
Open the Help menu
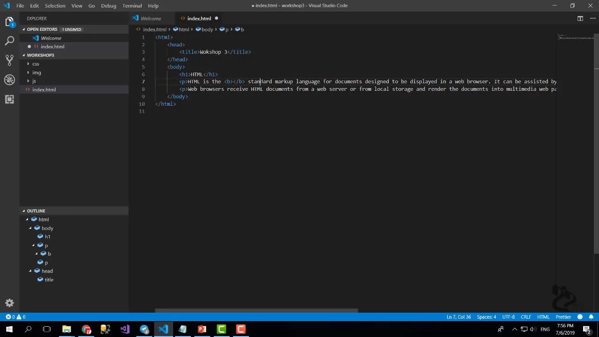pyautogui.click(x=153, y=6)
